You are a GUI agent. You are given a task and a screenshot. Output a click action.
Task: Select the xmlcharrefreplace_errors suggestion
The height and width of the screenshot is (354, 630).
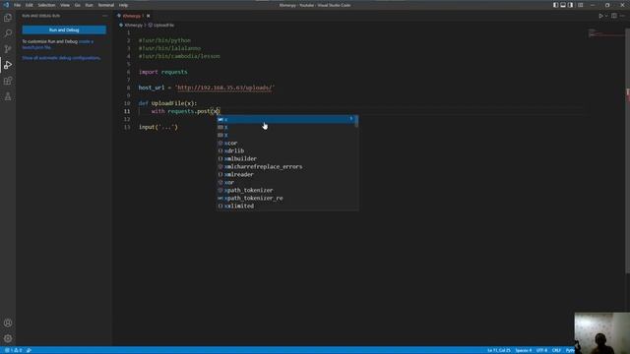click(287, 166)
